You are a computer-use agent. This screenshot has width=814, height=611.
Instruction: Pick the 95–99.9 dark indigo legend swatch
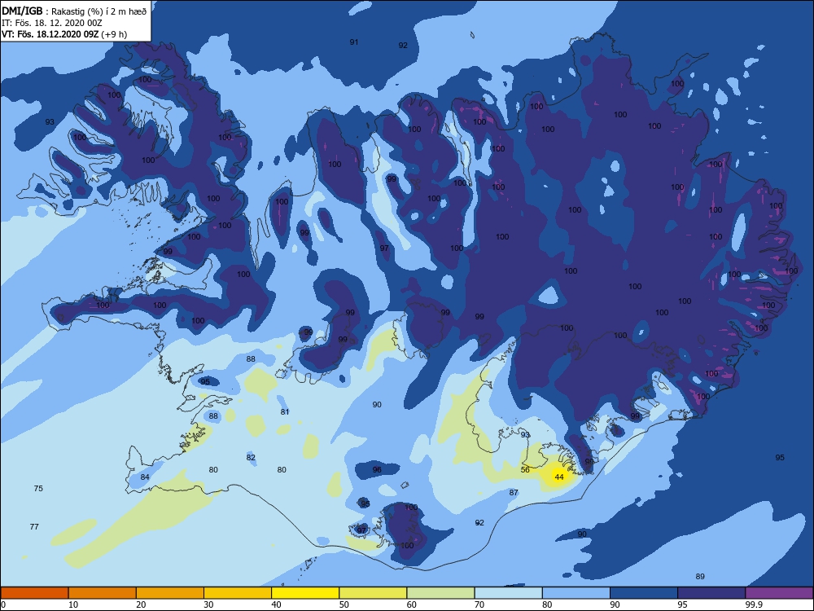pyautogui.click(x=711, y=593)
